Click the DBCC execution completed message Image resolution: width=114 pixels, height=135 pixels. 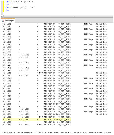[x=58, y=132]
